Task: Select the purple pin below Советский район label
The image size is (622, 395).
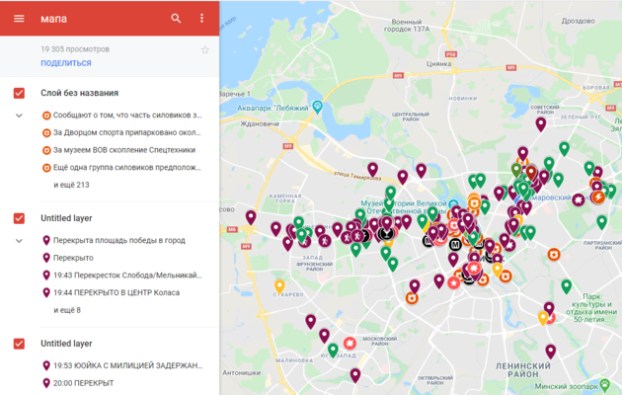Action: [541, 124]
